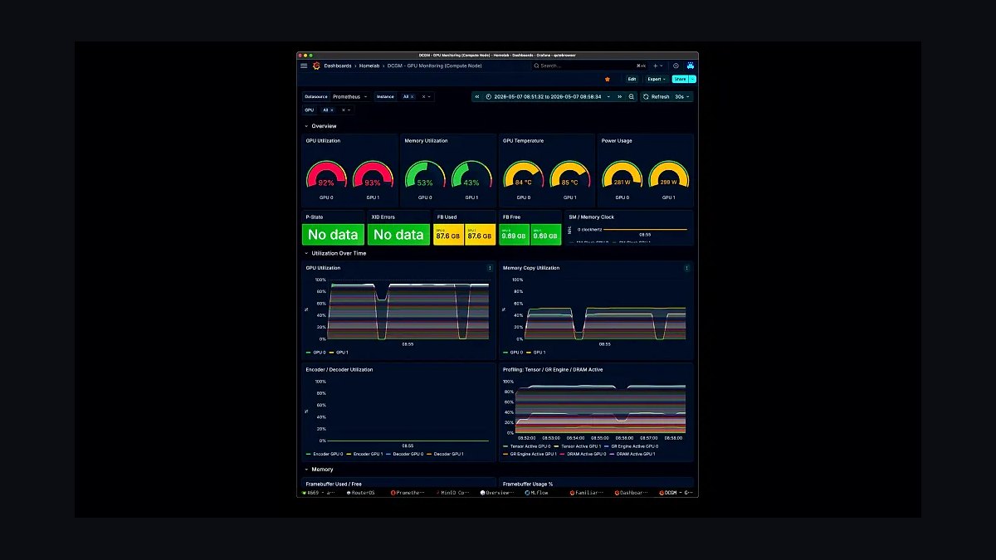Open Homelab folder breadcrumb
Screen dimensions: 996x560
point(369,66)
